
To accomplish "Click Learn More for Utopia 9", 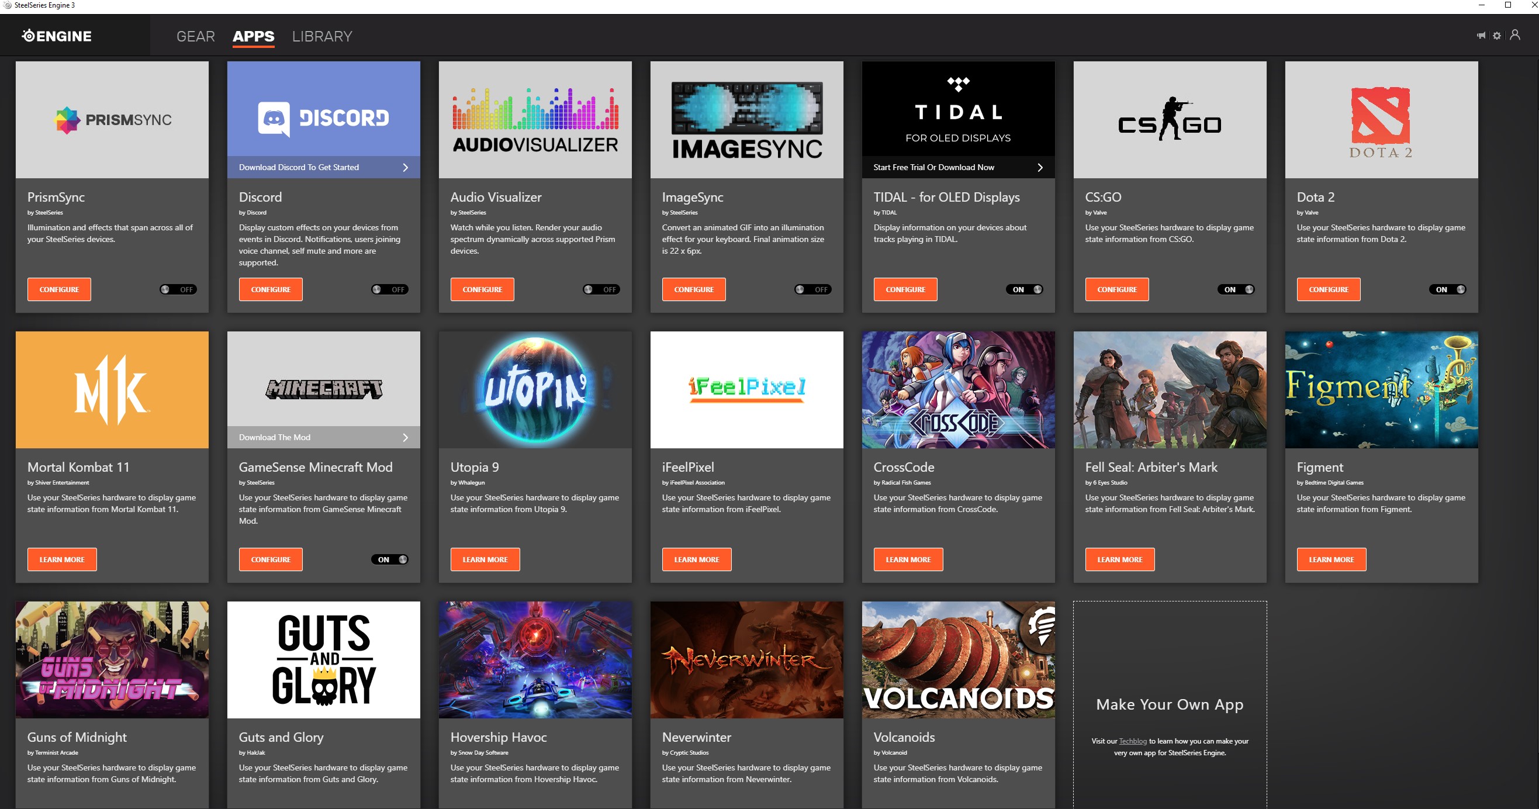I will click(x=485, y=559).
